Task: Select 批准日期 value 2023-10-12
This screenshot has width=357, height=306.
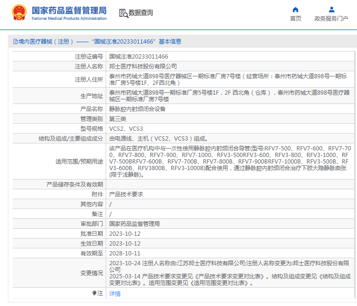Action: [125, 234]
